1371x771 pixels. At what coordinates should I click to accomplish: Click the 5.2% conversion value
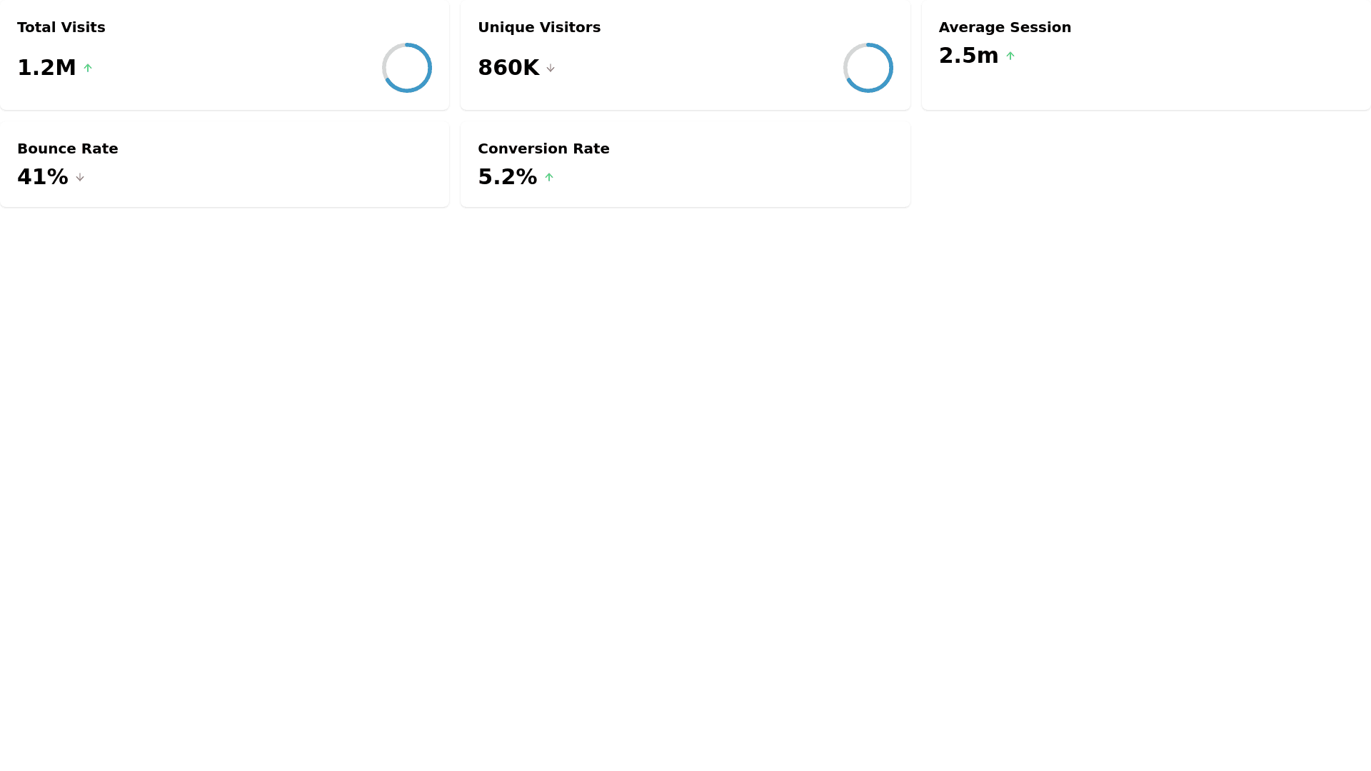(x=507, y=177)
